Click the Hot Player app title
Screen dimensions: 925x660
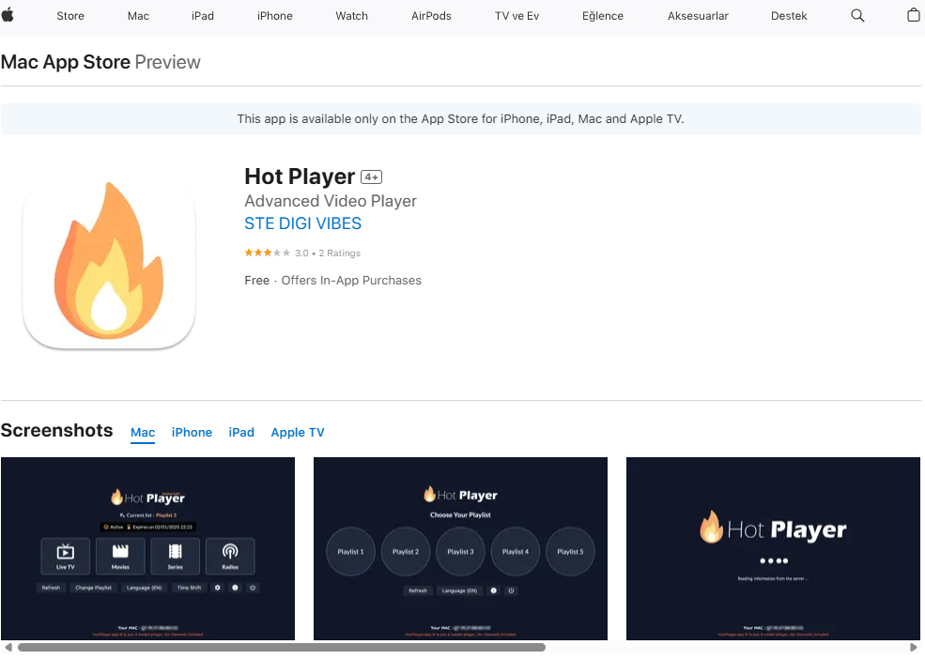tap(300, 177)
